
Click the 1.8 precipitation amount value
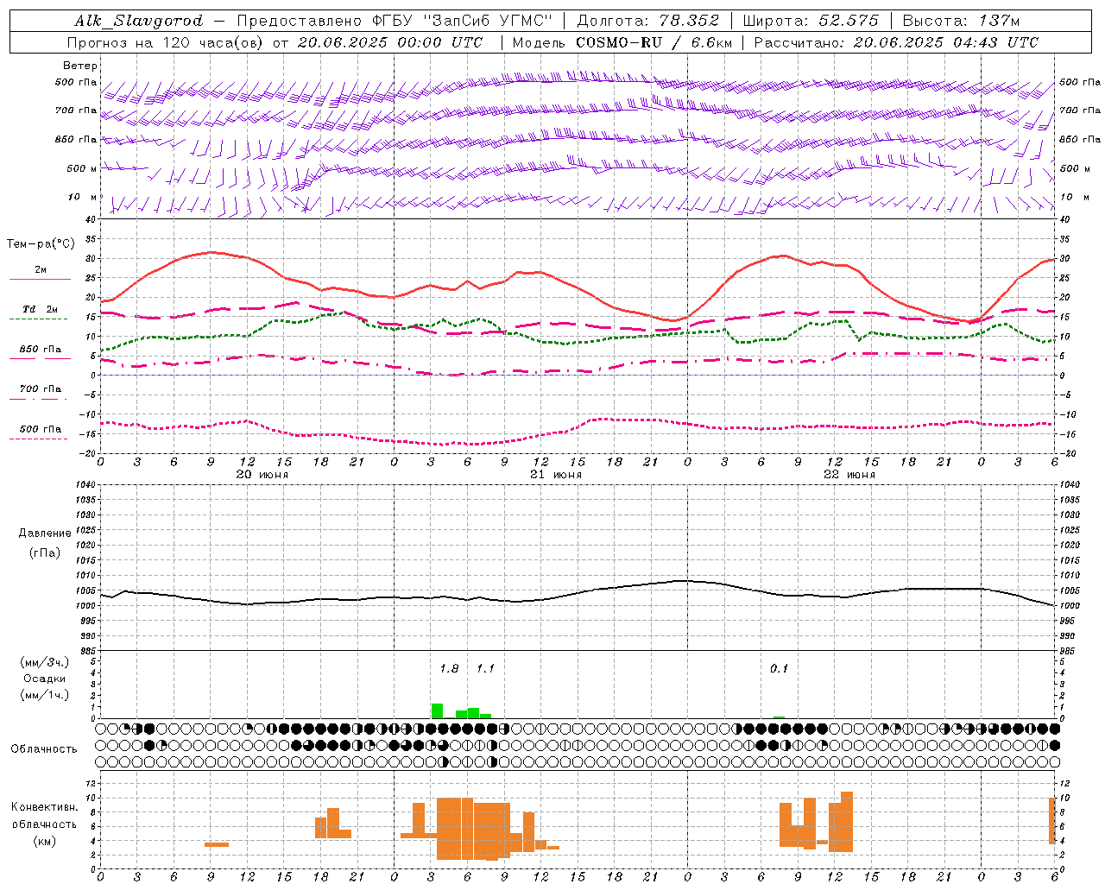[449, 669]
